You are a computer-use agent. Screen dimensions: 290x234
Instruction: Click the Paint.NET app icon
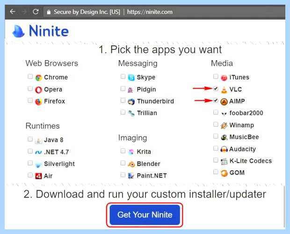pos(131,176)
